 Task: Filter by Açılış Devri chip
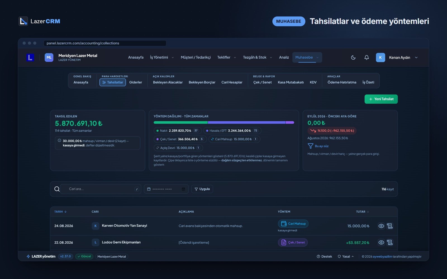178,148
